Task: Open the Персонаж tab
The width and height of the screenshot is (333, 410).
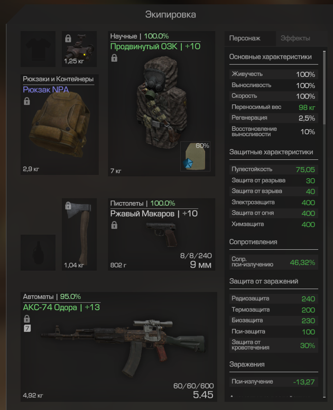Action: 245,39
